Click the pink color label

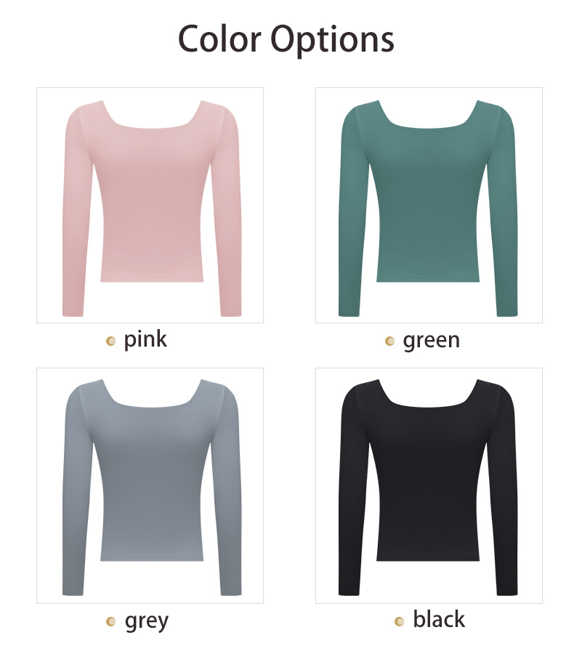click(x=145, y=339)
